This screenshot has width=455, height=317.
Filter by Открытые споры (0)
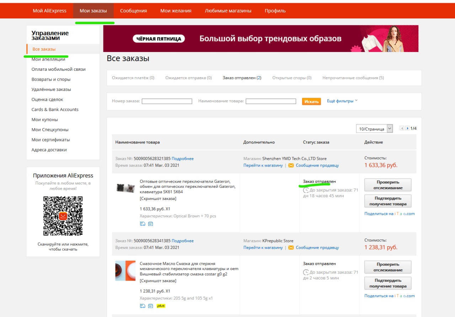(292, 78)
